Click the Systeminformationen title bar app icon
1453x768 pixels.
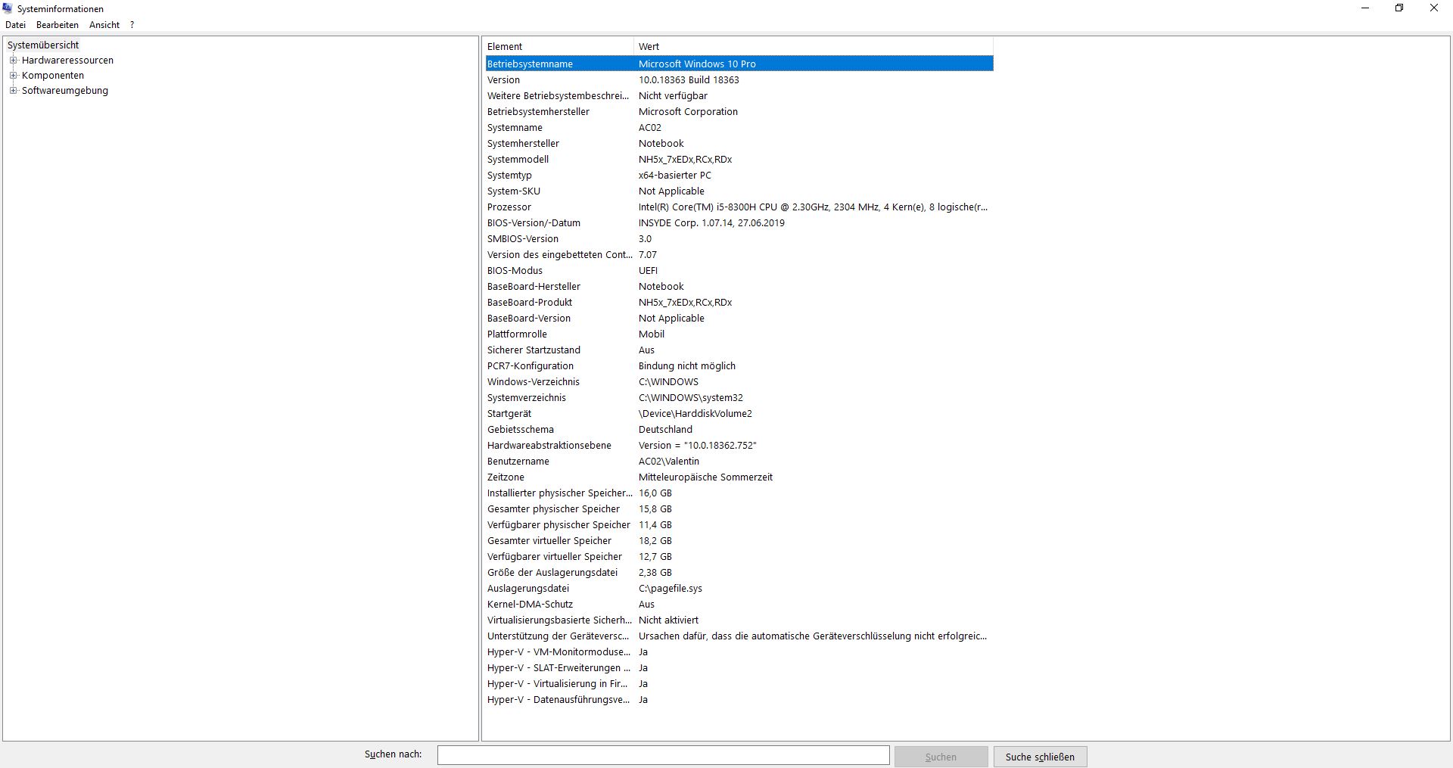[8, 8]
